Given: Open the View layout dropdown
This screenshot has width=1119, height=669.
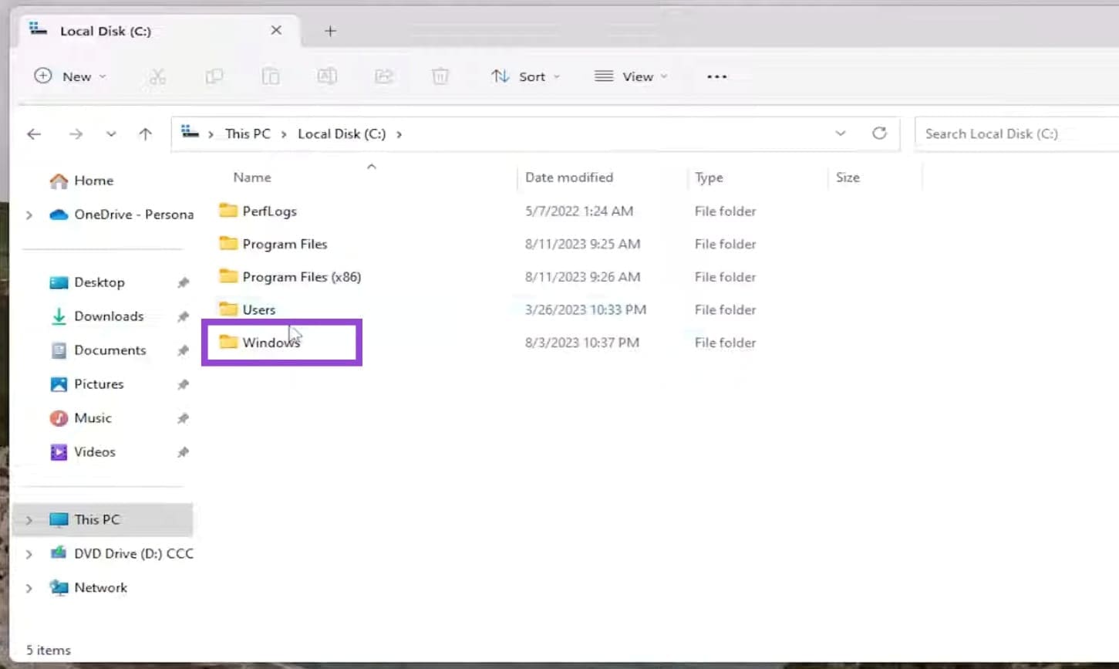Looking at the screenshot, I should (630, 76).
